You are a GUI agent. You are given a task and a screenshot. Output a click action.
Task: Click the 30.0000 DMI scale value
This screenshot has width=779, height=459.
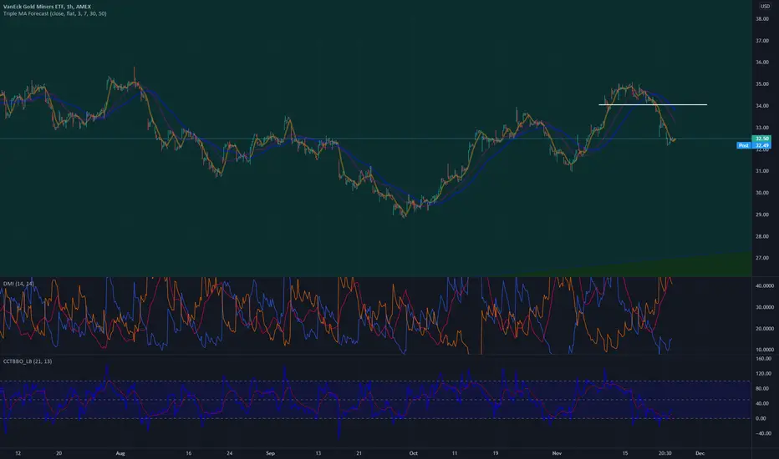765,307
